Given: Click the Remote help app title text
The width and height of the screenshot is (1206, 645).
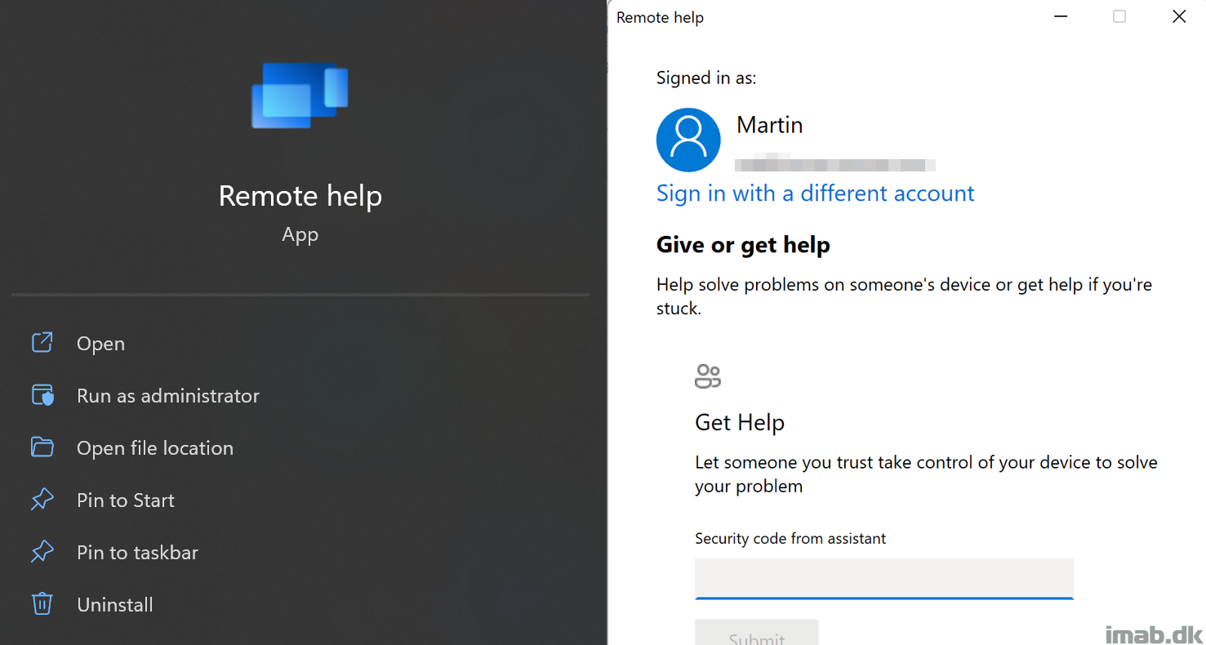Looking at the screenshot, I should [300, 196].
